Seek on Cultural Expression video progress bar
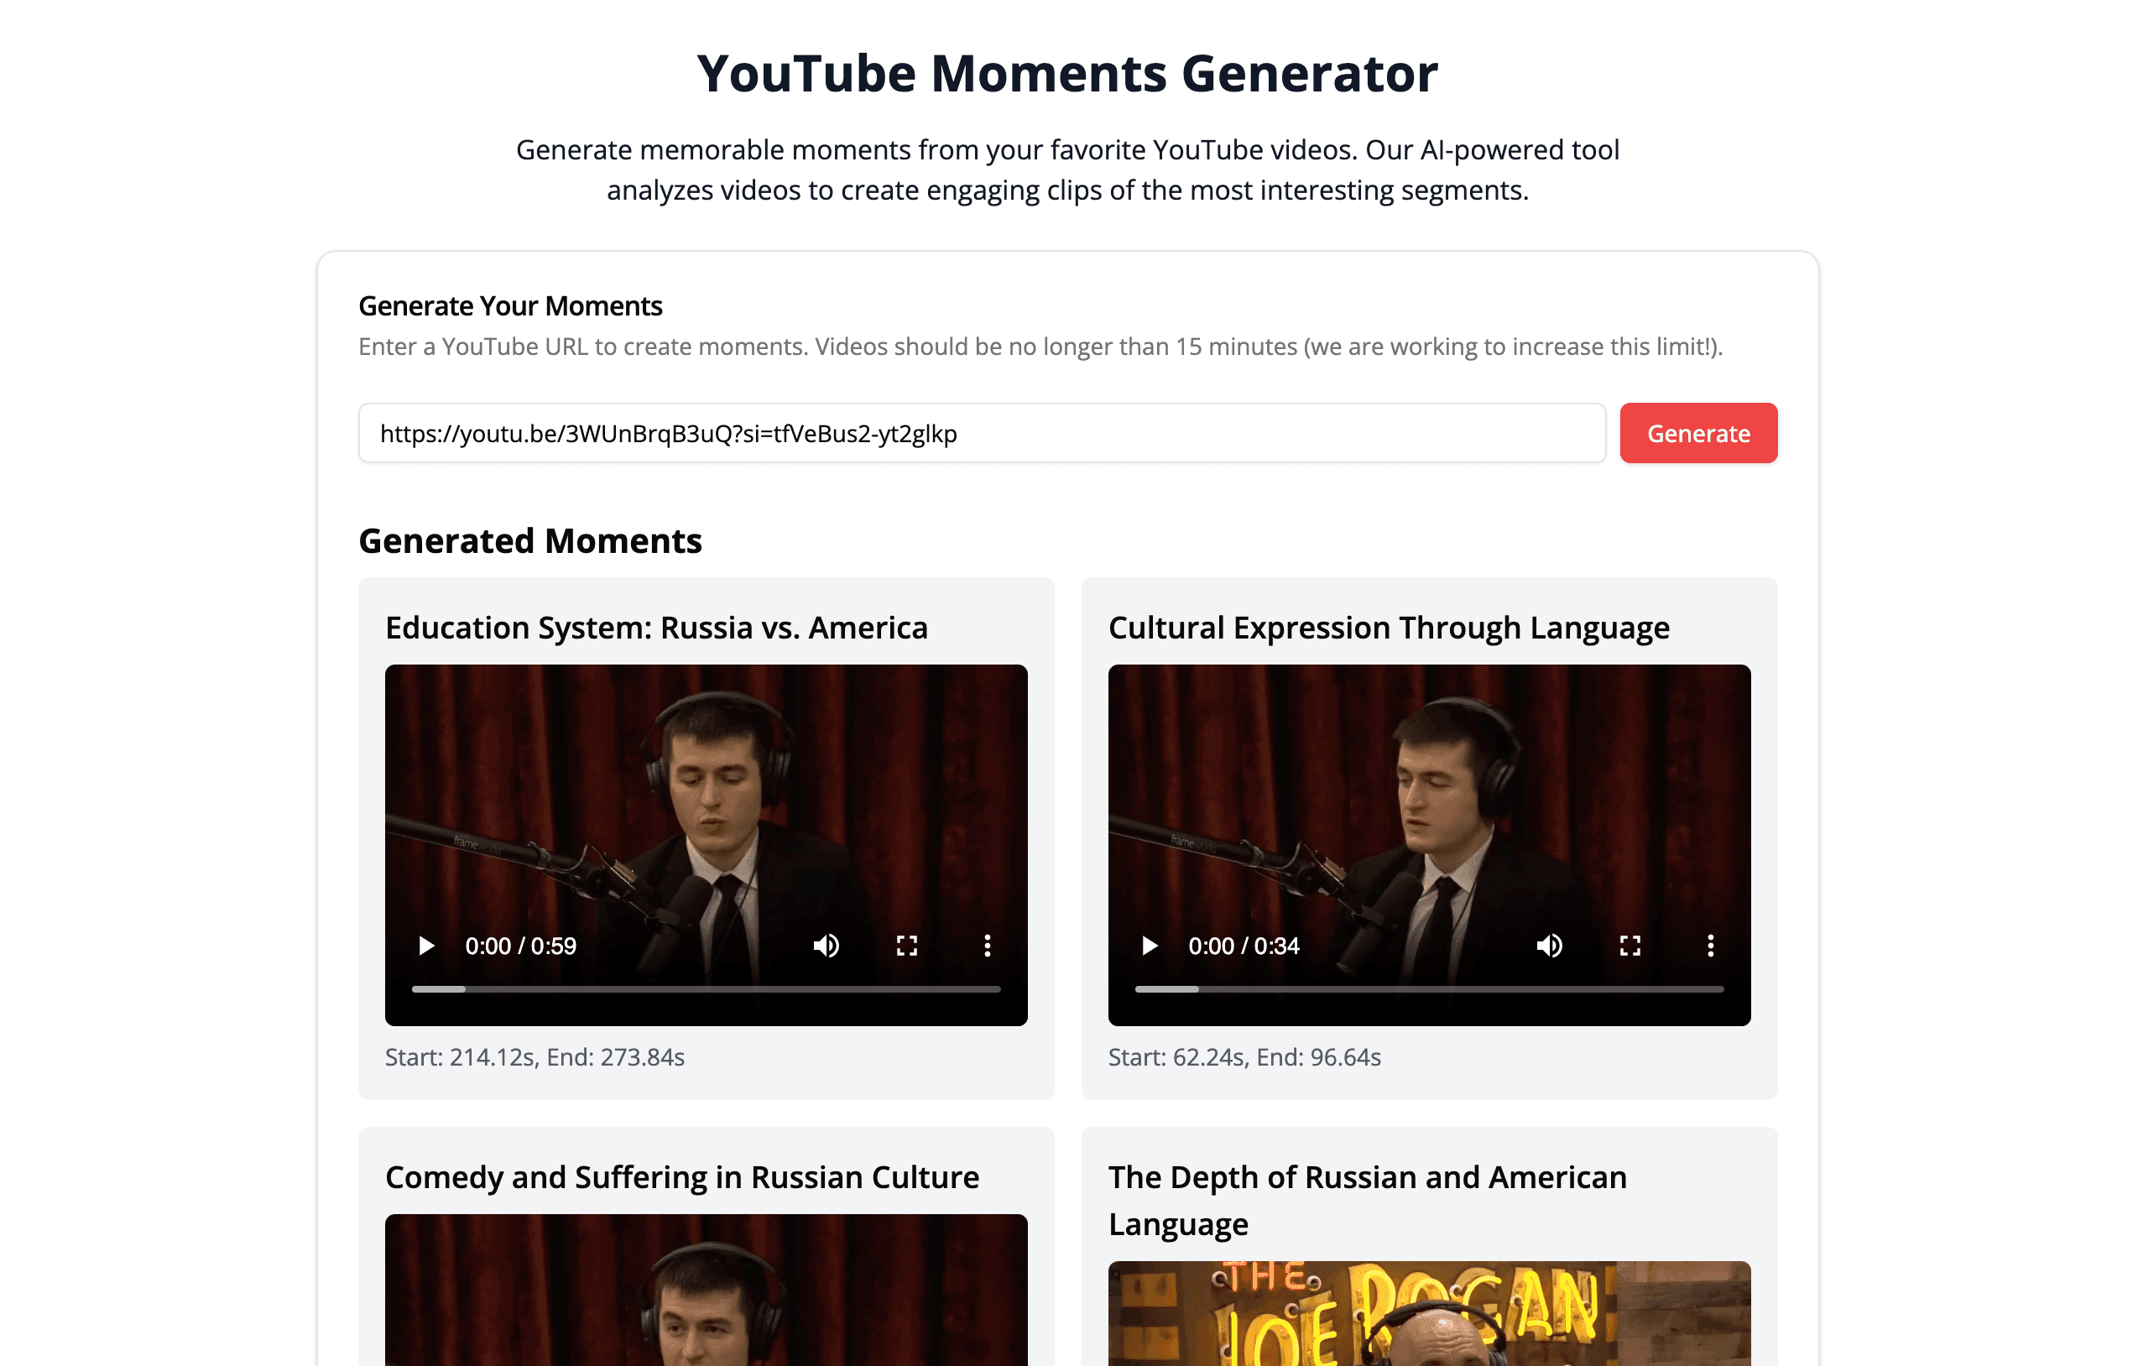Image resolution: width=2138 pixels, height=1366 pixels. 1430,988
